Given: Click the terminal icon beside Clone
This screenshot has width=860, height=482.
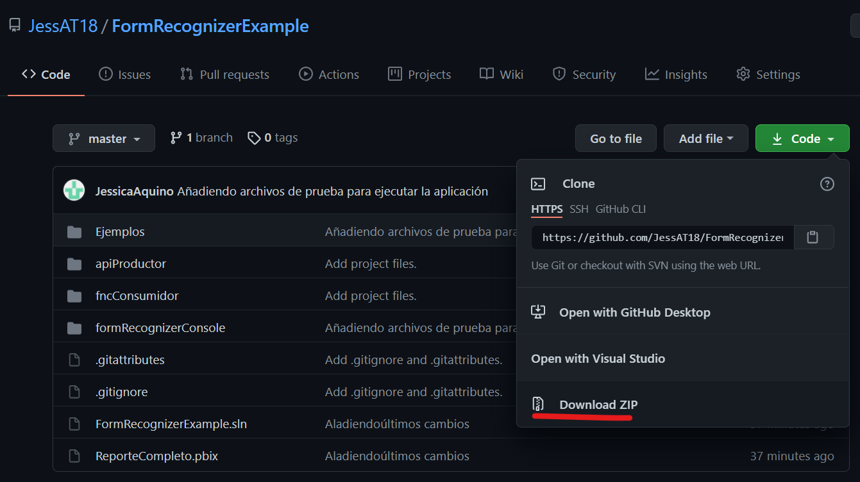Looking at the screenshot, I should tap(538, 184).
